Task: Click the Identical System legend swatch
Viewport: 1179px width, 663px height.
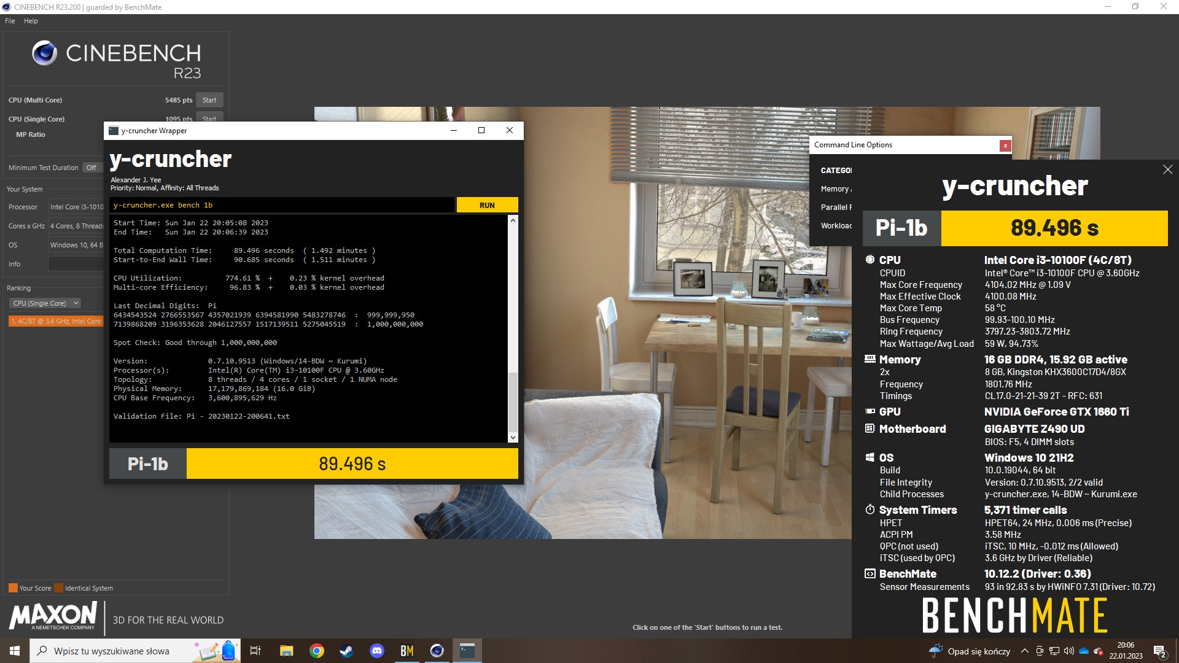Action: 58,587
